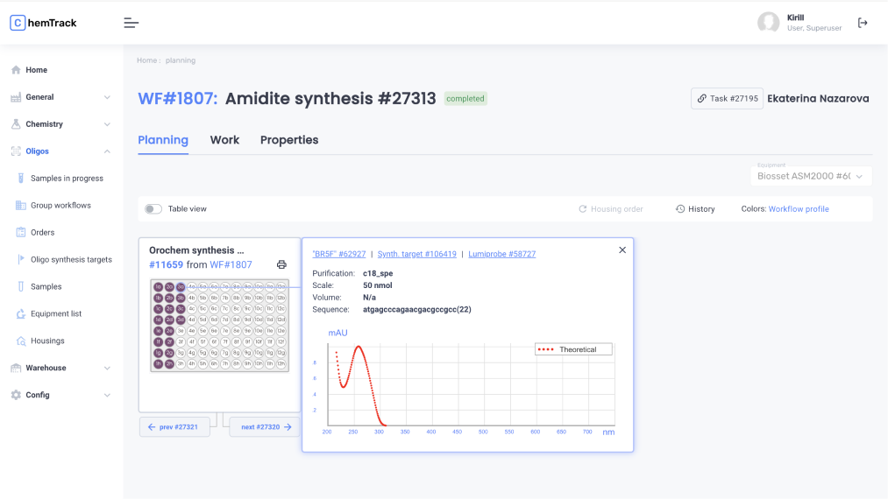Click the Housings icon
This screenshot has width=888, height=499.
(21, 341)
